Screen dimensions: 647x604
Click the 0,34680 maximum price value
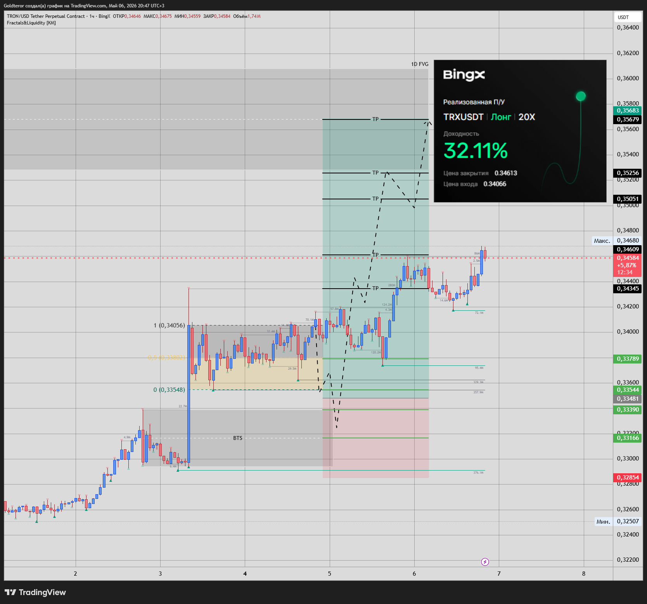point(628,241)
